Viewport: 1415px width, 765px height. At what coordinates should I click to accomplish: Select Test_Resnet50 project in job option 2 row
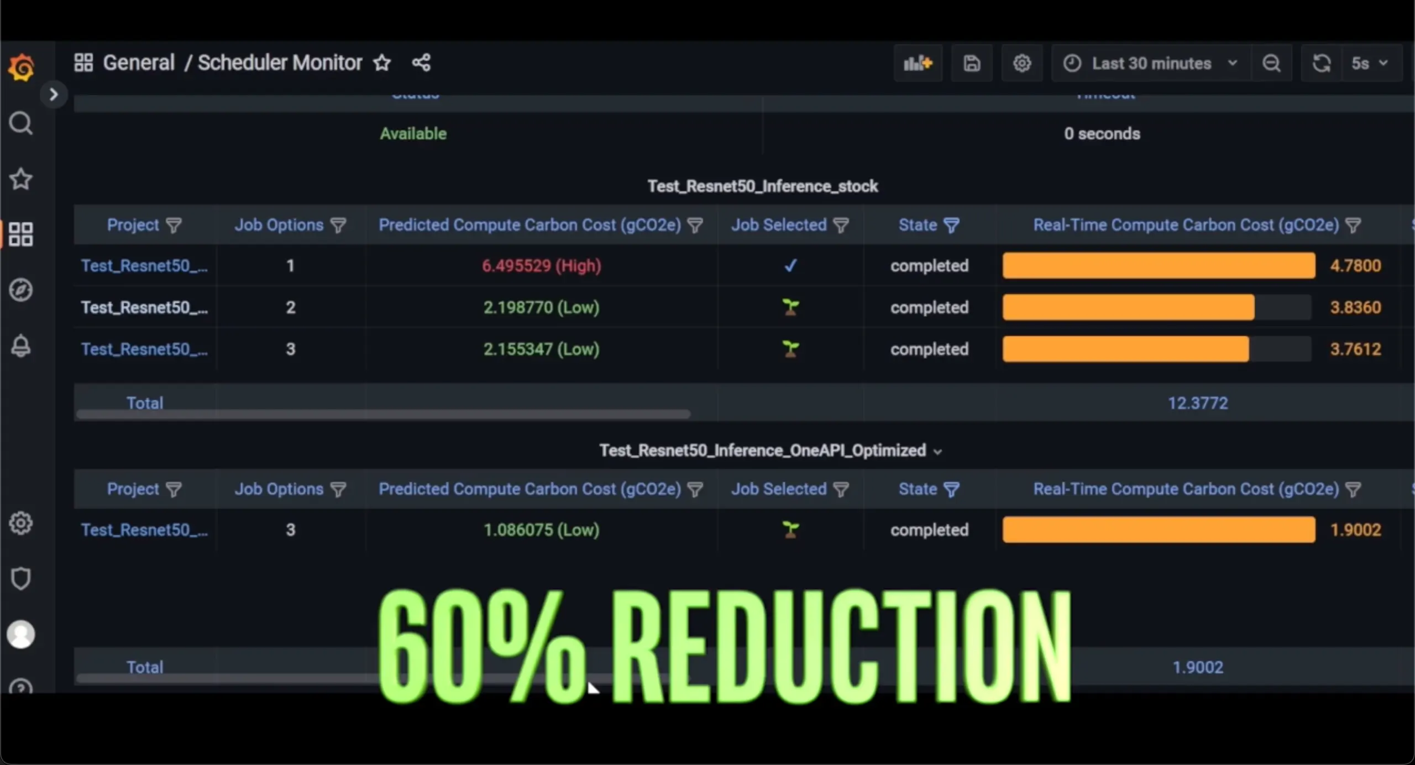144,307
